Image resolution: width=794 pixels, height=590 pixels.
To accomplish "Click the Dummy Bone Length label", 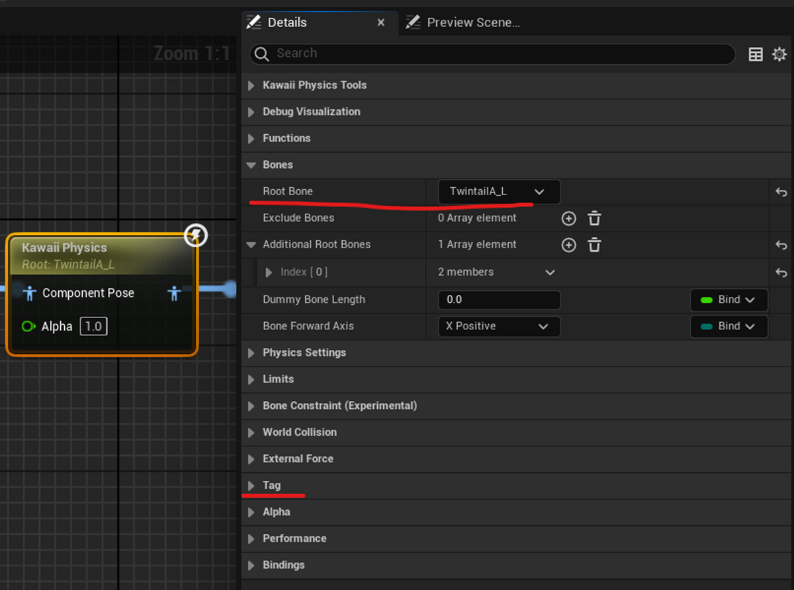I will click(x=314, y=300).
